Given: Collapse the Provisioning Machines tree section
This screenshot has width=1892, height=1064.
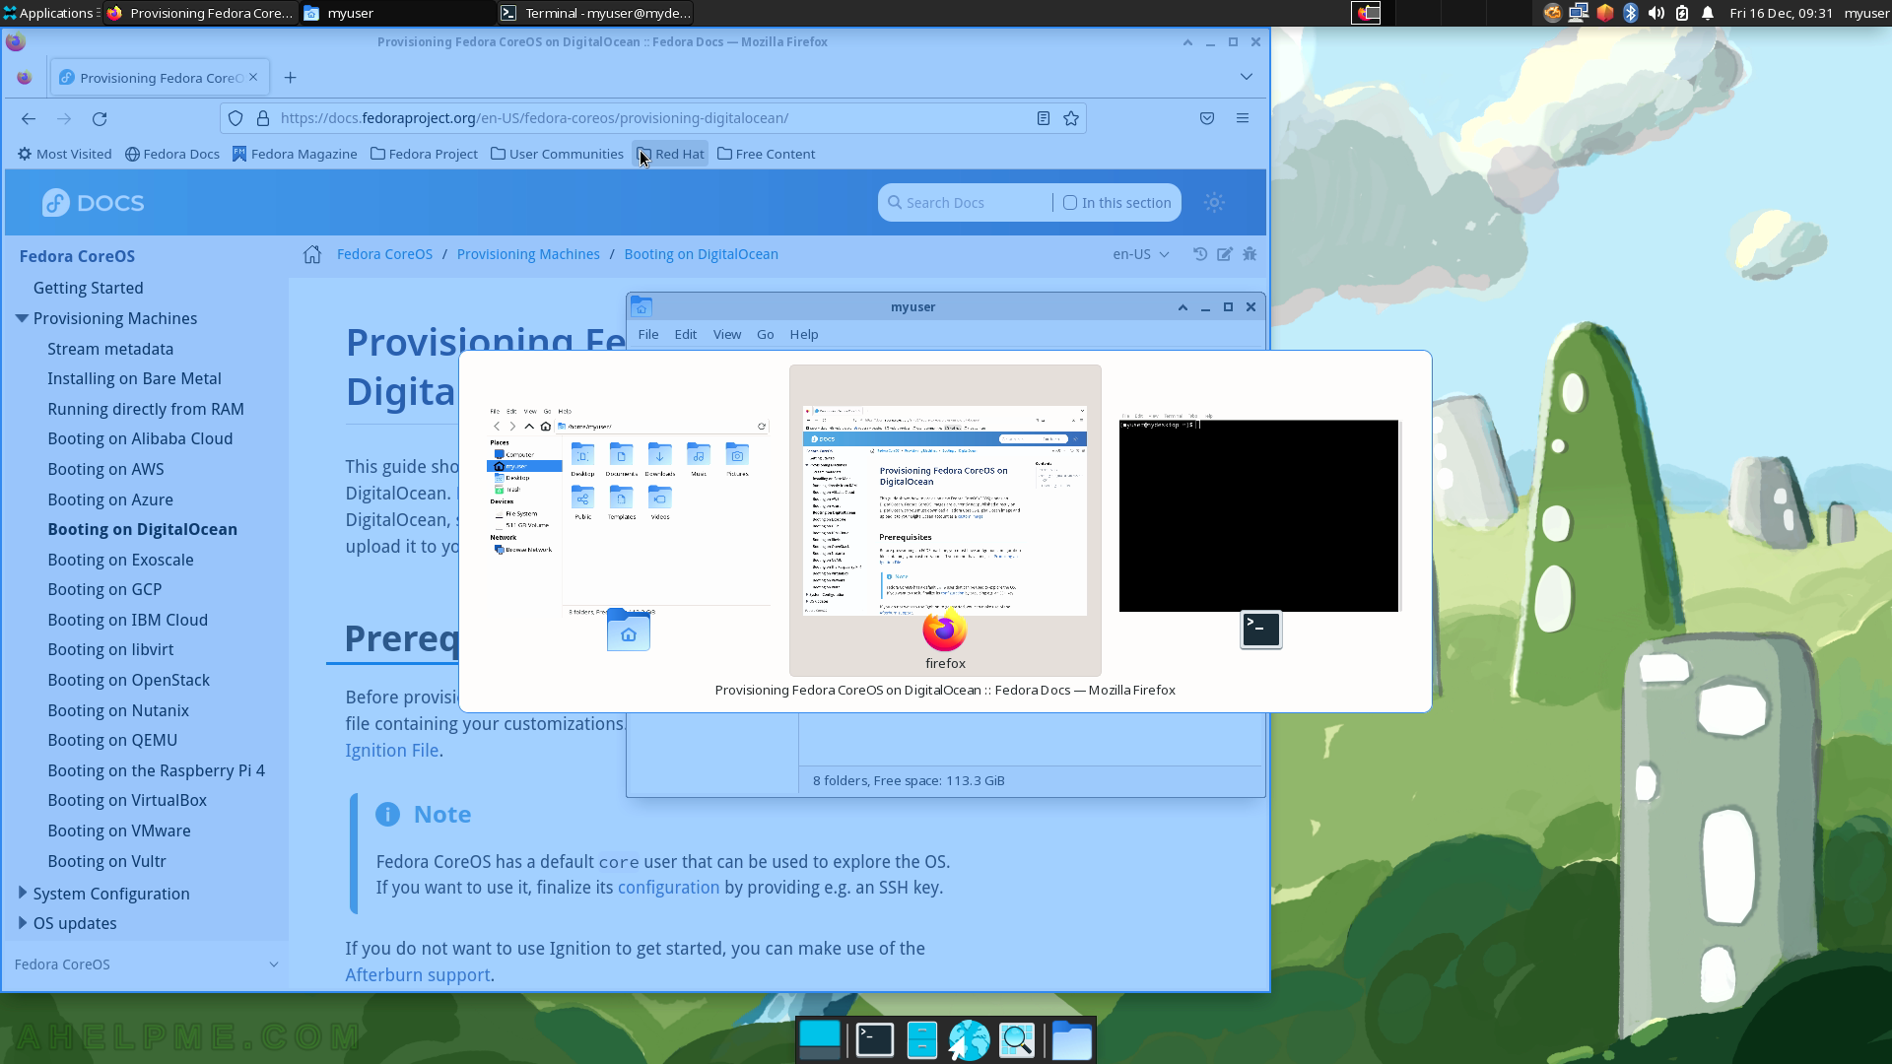Looking at the screenshot, I should [22, 318].
